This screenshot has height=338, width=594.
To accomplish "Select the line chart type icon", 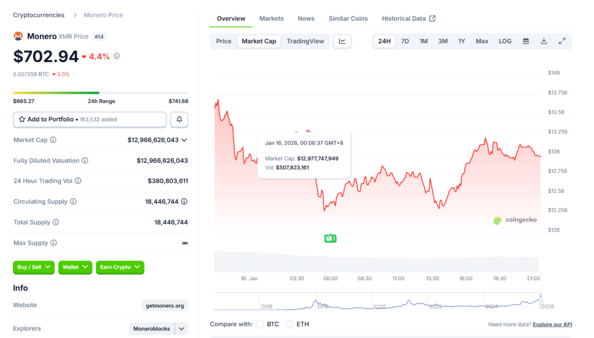I will [x=342, y=41].
